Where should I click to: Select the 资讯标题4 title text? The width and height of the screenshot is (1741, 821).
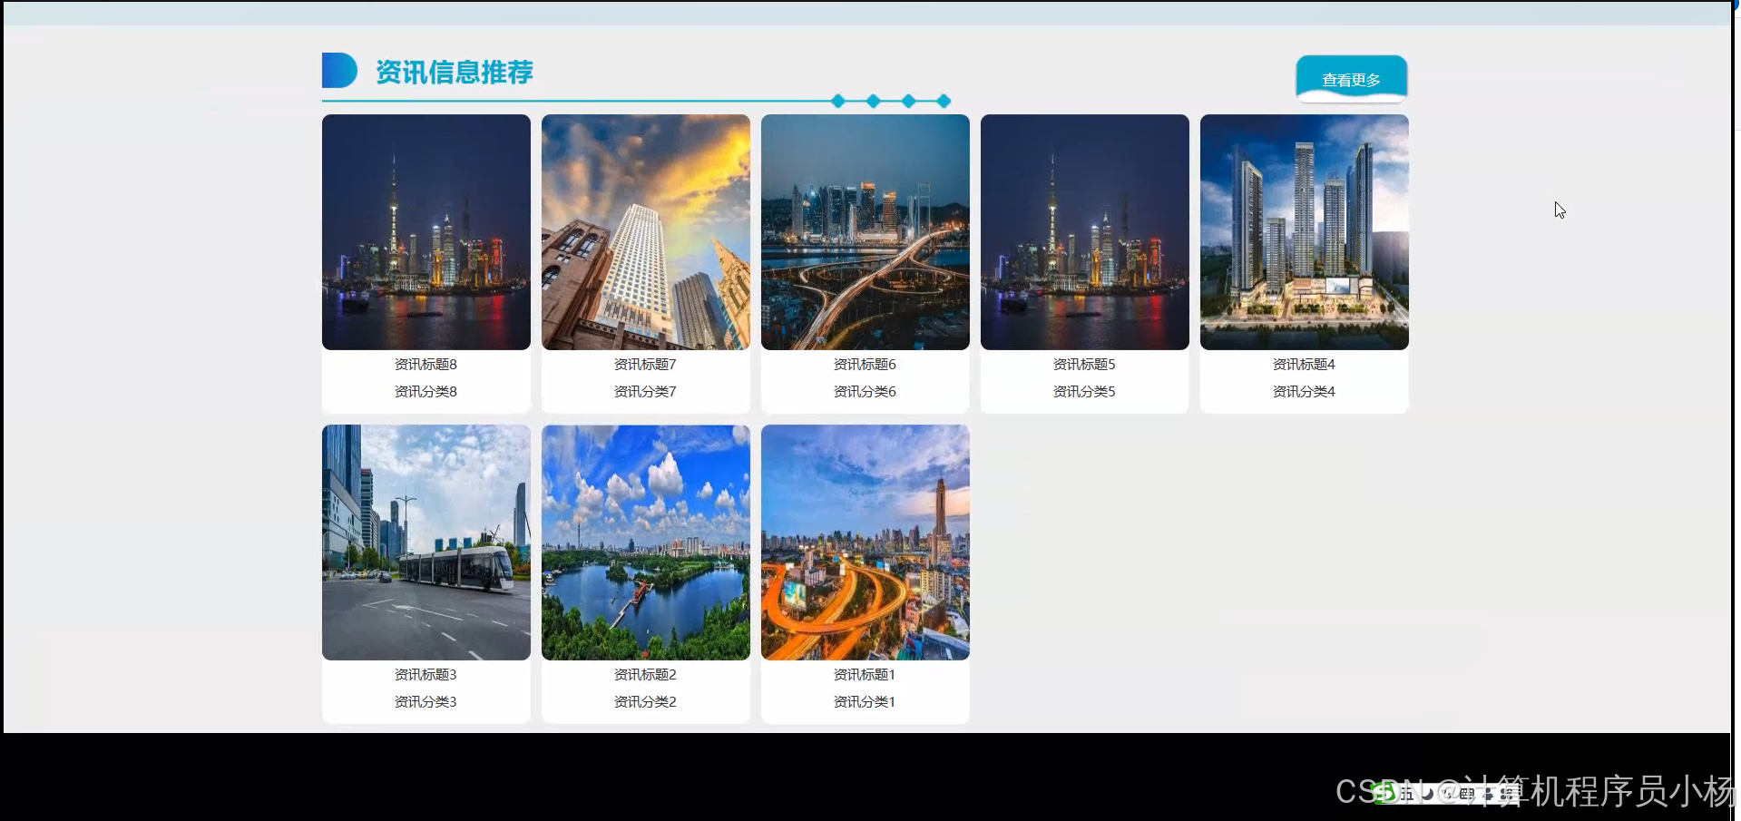click(x=1304, y=365)
